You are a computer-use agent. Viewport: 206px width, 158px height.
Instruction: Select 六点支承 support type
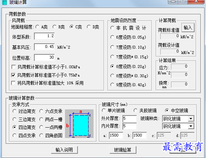pyautogui.click(x=41, y=111)
